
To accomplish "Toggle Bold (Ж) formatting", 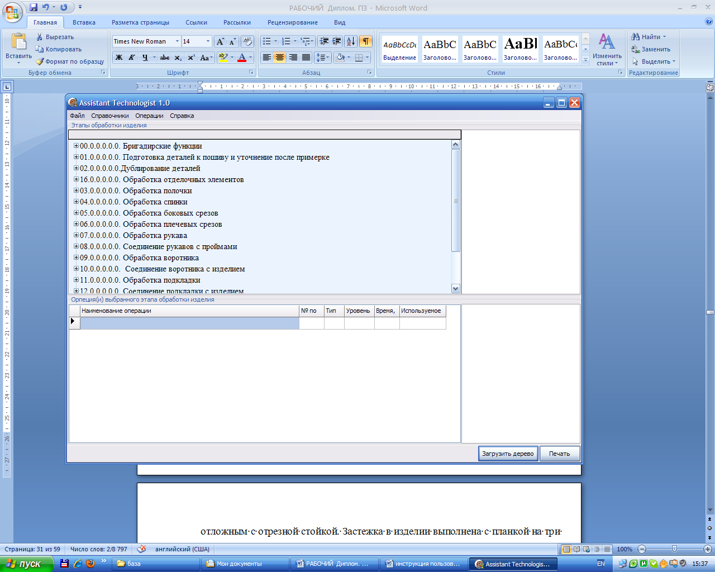I will (119, 58).
